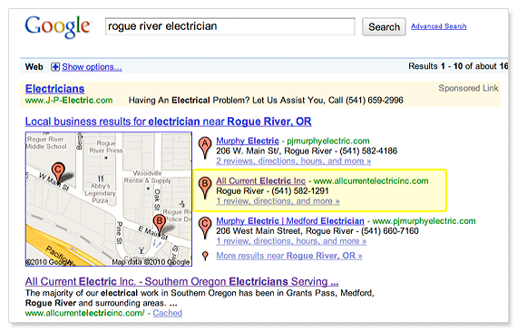
Task: Open the All Current Electric Inc listing link
Action: point(261,181)
